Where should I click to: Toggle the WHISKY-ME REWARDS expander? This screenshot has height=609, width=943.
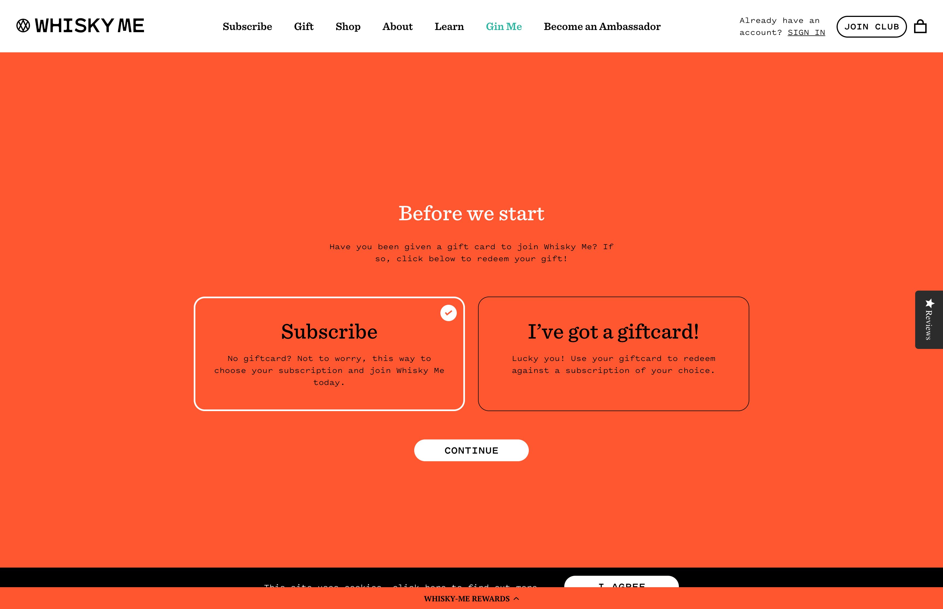471,599
